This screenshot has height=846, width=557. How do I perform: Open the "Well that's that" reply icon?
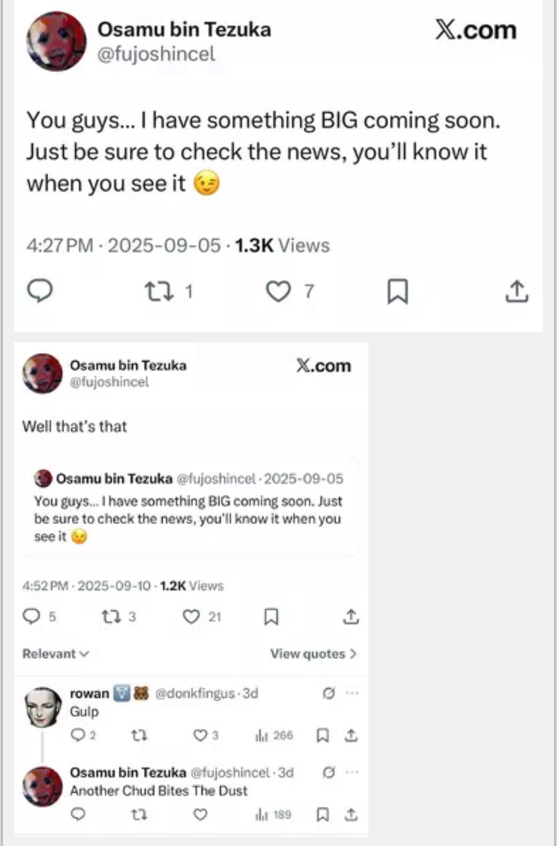(32, 616)
